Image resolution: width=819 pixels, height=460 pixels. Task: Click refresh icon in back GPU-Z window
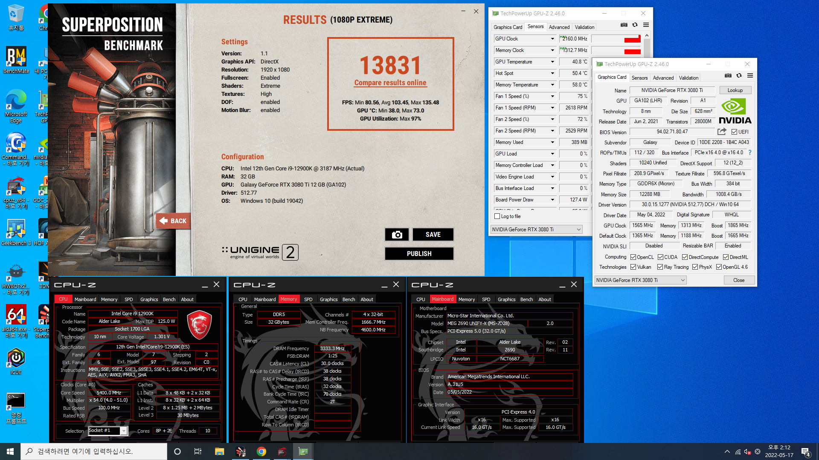(635, 25)
